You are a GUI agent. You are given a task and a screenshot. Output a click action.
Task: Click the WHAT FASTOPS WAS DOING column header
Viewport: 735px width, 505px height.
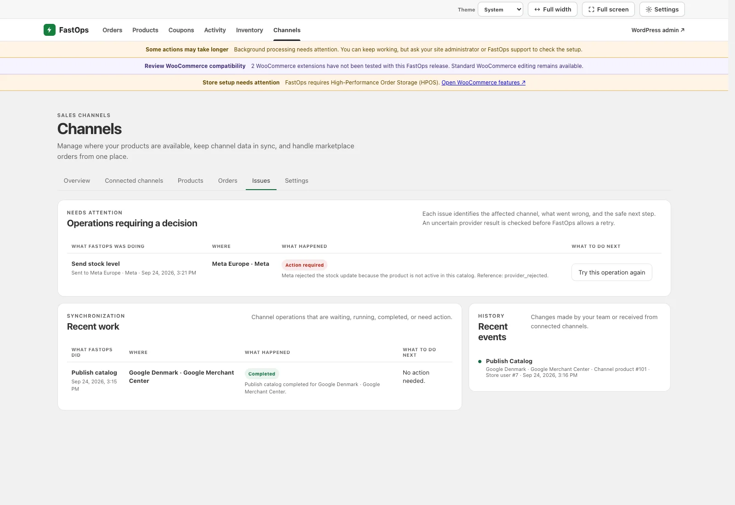108,247
